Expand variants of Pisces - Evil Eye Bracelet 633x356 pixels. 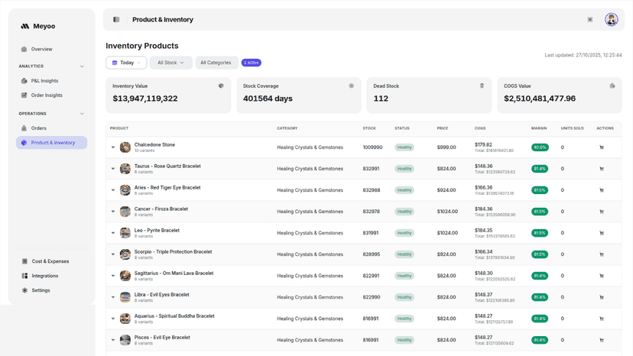click(113, 340)
